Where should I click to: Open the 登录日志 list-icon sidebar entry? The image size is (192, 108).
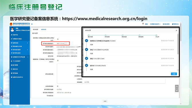[14, 69]
